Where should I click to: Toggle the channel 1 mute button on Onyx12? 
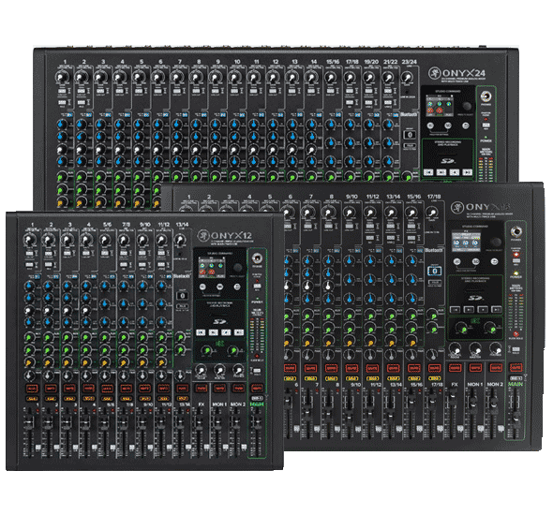(x=32, y=389)
